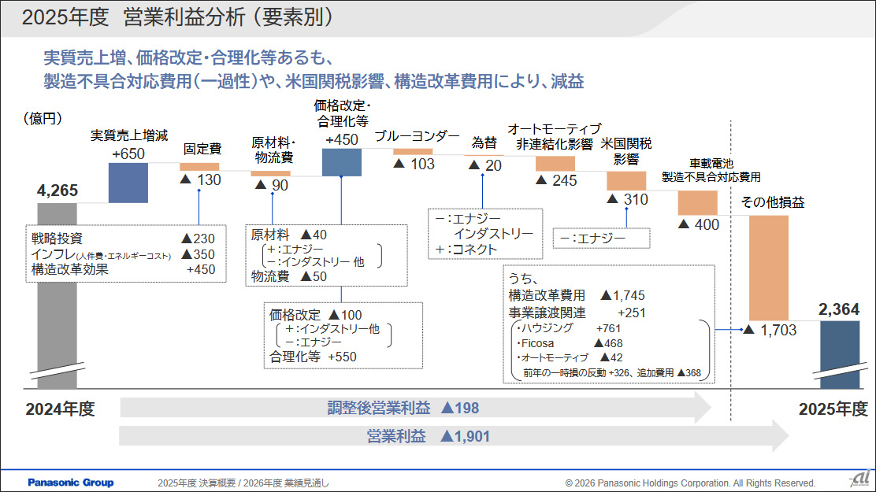Select the +450 value
Image resolution: width=876 pixels, height=492 pixels.
pyautogui.click(x=341, y=139)
